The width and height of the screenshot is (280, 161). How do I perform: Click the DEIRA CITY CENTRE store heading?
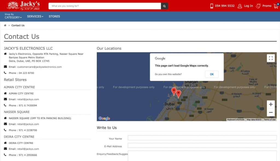[x=19, y=136]
